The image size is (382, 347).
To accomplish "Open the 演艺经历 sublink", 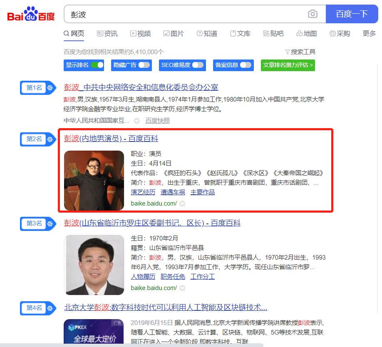I will [143, 192].
